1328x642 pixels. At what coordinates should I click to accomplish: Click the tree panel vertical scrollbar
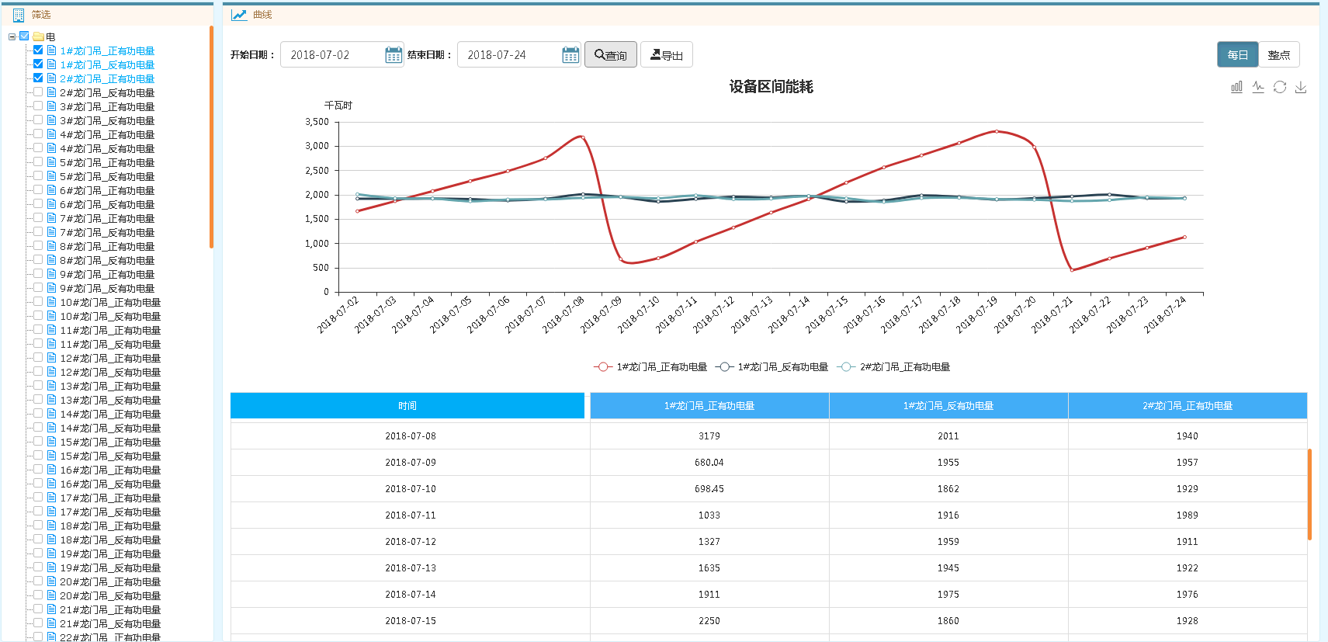[x=211, y=137]
